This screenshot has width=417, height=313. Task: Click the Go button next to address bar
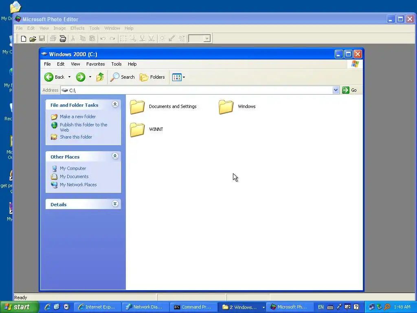(x=349, y=90)
